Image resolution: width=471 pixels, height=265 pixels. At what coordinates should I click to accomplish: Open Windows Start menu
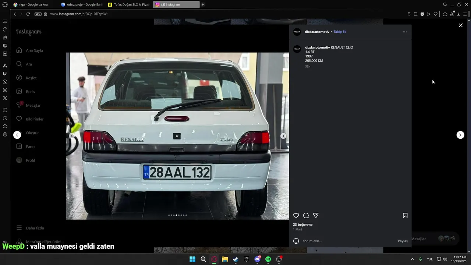tap(192, 259)
